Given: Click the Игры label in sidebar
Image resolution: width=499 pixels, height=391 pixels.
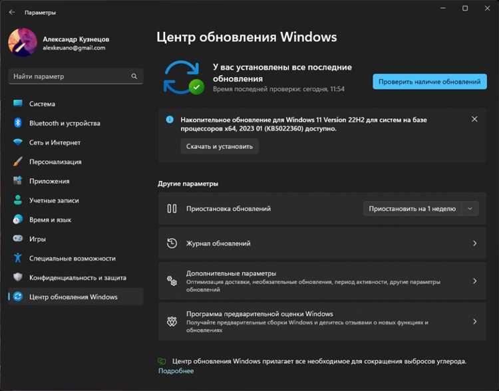Looking at the screenshot, I should pos(37,239).
